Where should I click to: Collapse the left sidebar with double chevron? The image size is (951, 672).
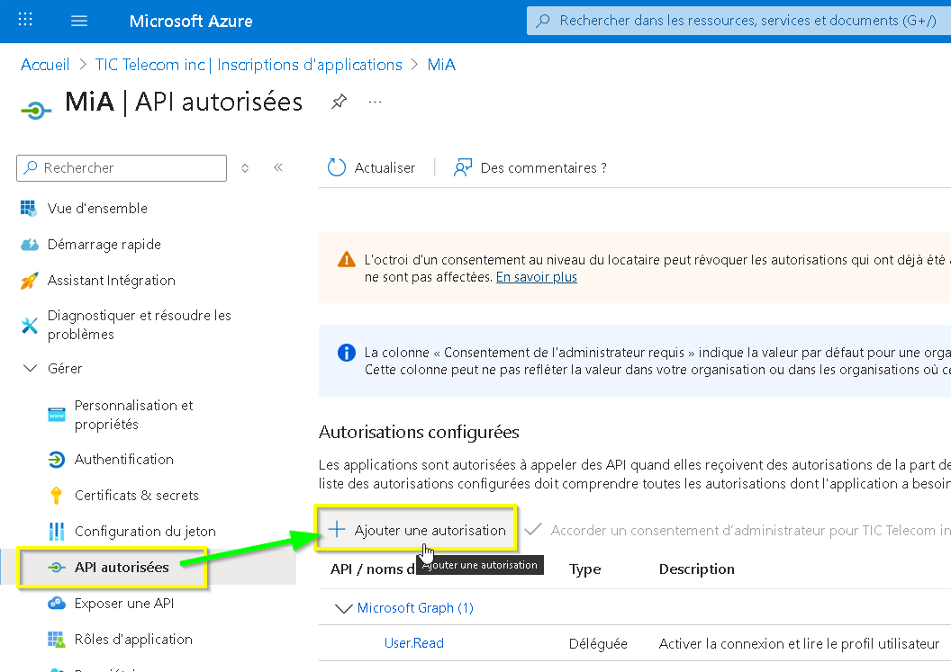coord(278,167)
